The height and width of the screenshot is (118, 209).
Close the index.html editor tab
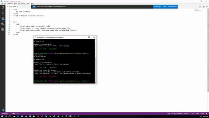[x=17, y=7]
